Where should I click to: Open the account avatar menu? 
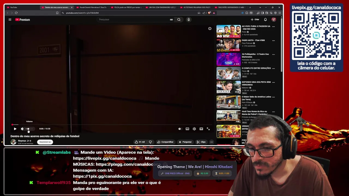(x=274, y=20)
